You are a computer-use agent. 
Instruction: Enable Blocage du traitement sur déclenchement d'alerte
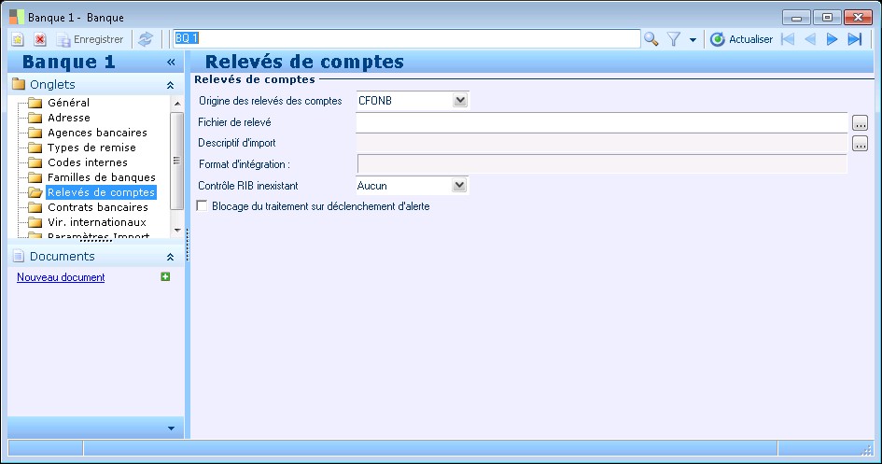point(202,205)
